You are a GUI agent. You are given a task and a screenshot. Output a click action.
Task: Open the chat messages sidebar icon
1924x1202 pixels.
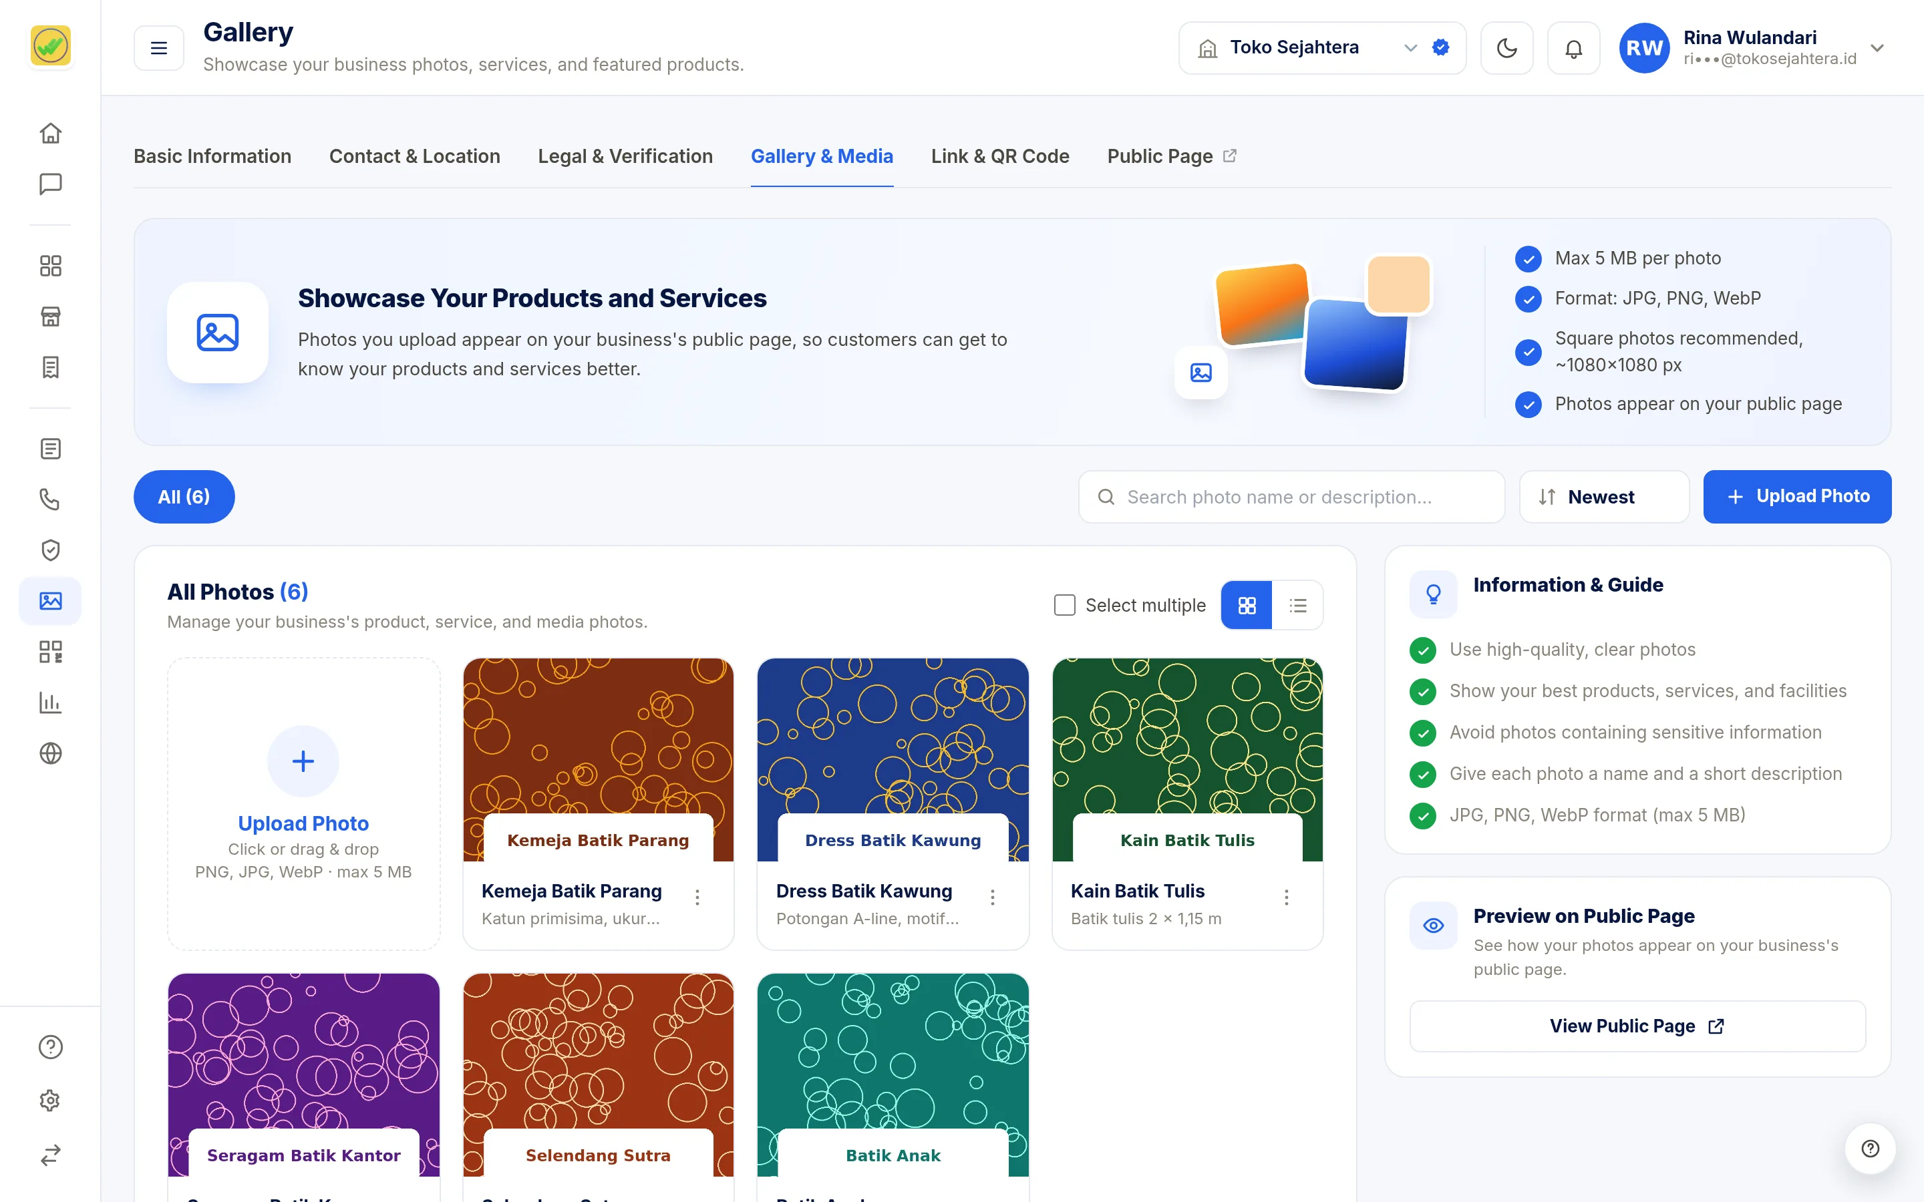coord(50,184)
